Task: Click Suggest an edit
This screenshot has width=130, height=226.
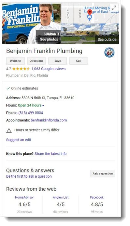Action: pyautogui.click(x=19, y=140)
